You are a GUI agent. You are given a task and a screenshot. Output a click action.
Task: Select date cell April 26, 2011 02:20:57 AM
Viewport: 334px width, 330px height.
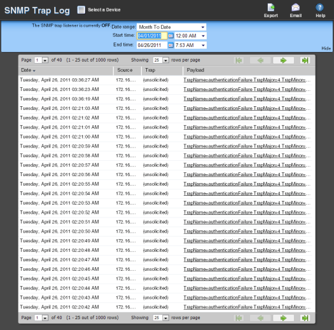(x=59, y=165)
